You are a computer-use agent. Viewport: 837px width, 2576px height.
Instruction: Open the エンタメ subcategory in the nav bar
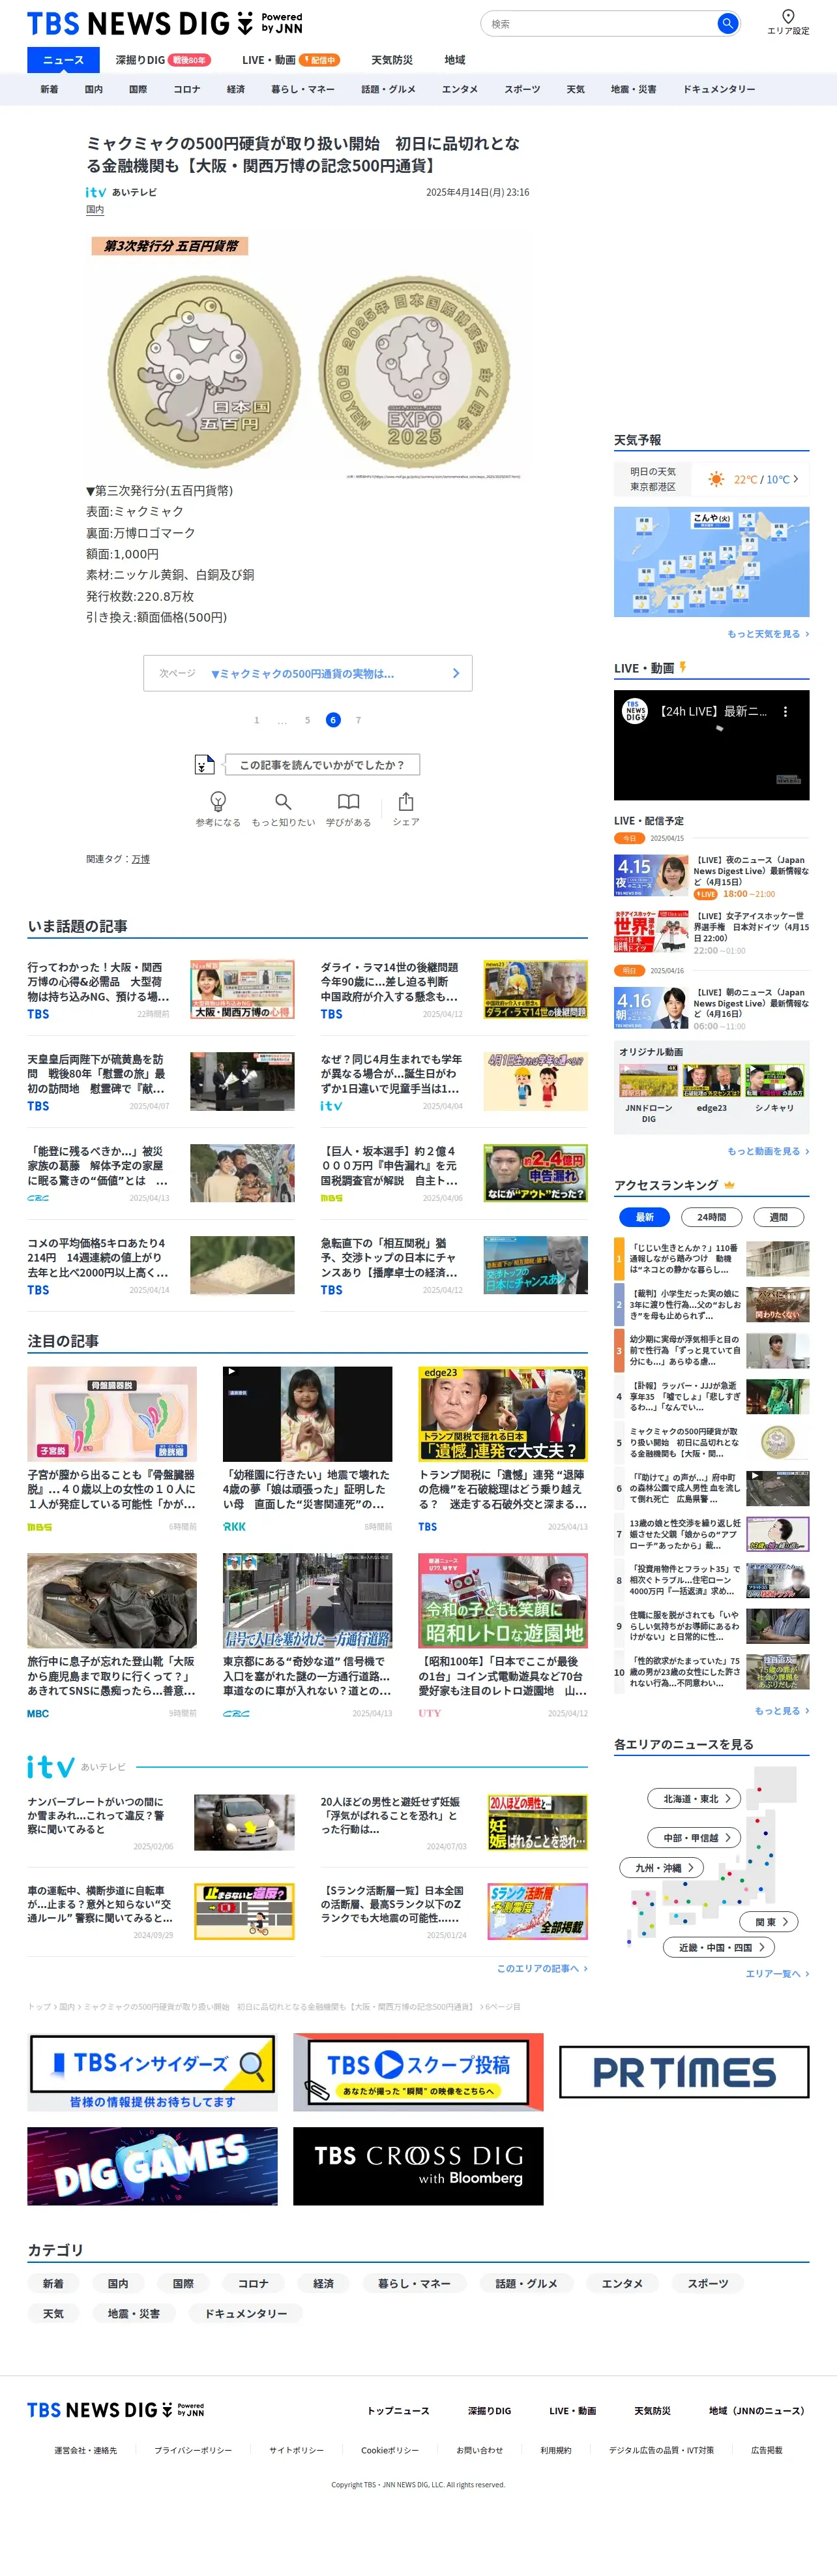[460, 89]
